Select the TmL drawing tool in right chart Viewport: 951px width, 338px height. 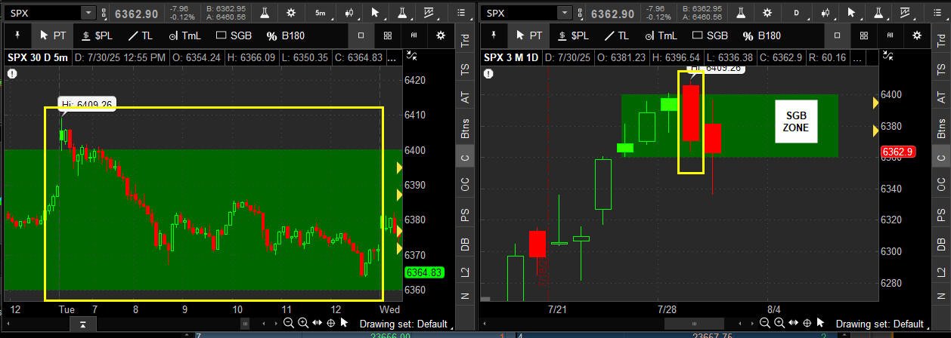point(658,35)
